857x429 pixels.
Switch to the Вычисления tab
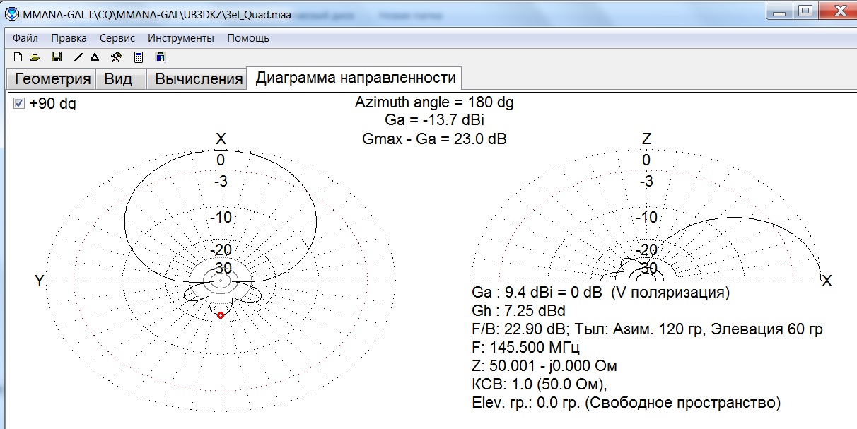point(198,79)
